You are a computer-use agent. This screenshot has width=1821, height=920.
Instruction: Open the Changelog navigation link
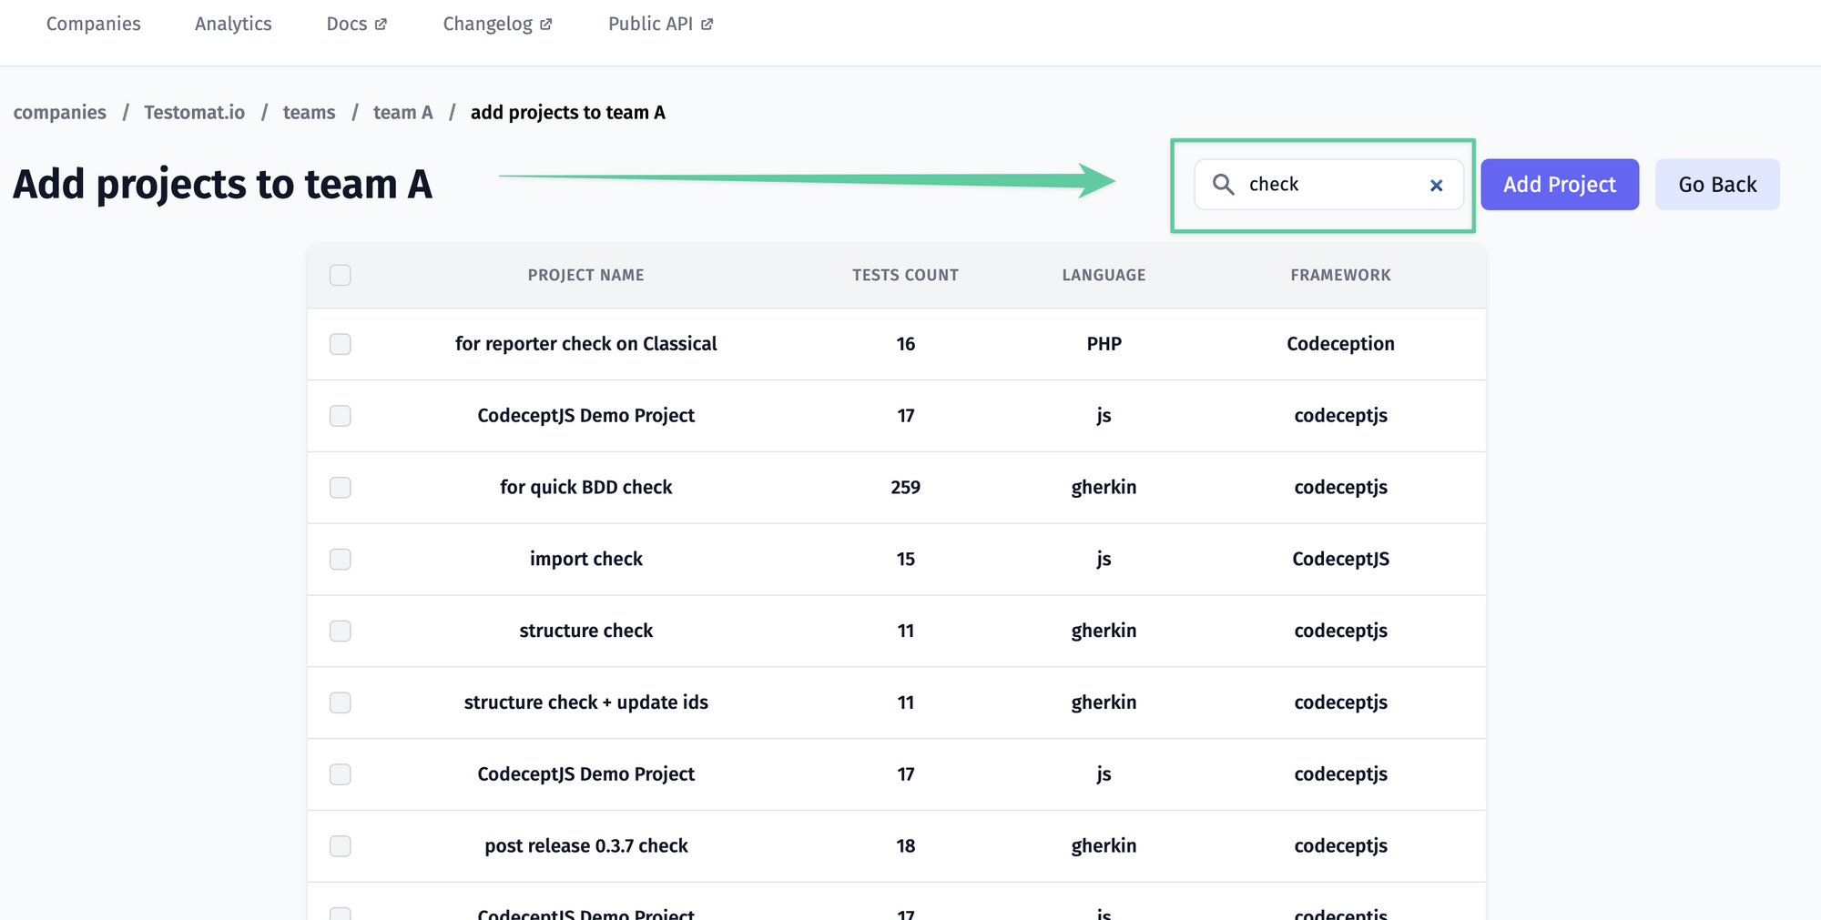[497, 24]
